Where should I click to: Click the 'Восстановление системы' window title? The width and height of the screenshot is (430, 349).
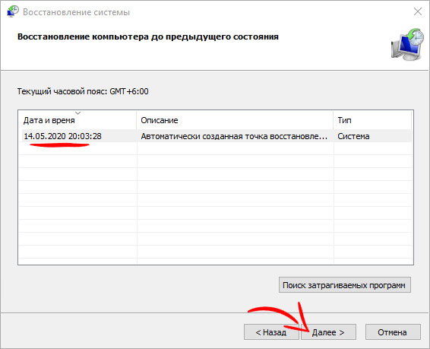(x=76, y=12)
